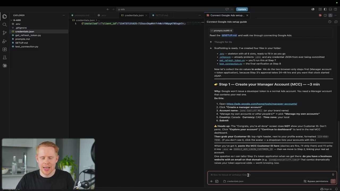340x191 pixels.
Task: Split the Claude editor pane
Action: (x=325, y=15)
